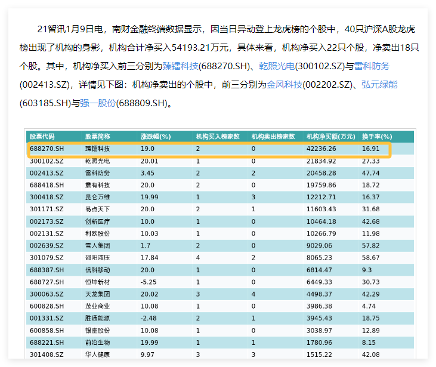The image size is (436, 367).
Task: Select stock code 688270.SH cell
Action: [x=47, y=149]
